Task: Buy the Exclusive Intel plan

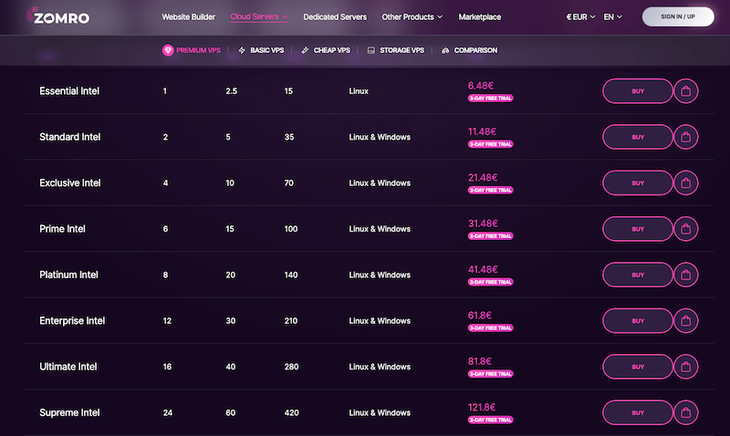Action: (x=638, y=182)
